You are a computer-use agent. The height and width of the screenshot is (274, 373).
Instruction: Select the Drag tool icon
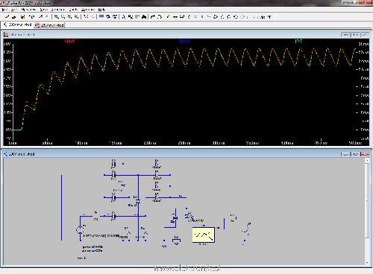click(229, 16)
